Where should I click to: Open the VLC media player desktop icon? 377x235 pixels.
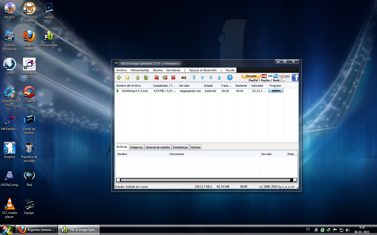pos(10,208)
